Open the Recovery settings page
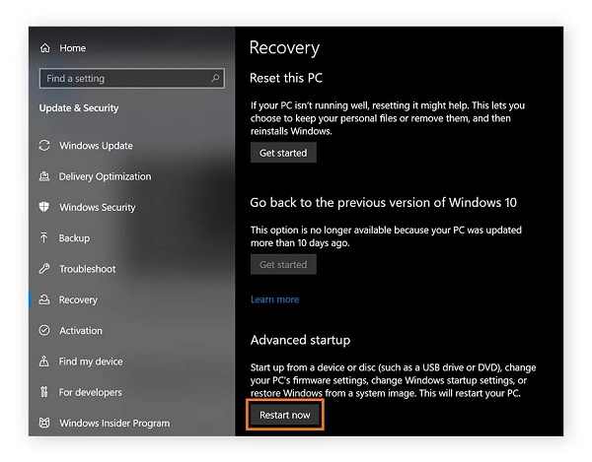This screenshot has width=592, height=462. pos(78,300)
